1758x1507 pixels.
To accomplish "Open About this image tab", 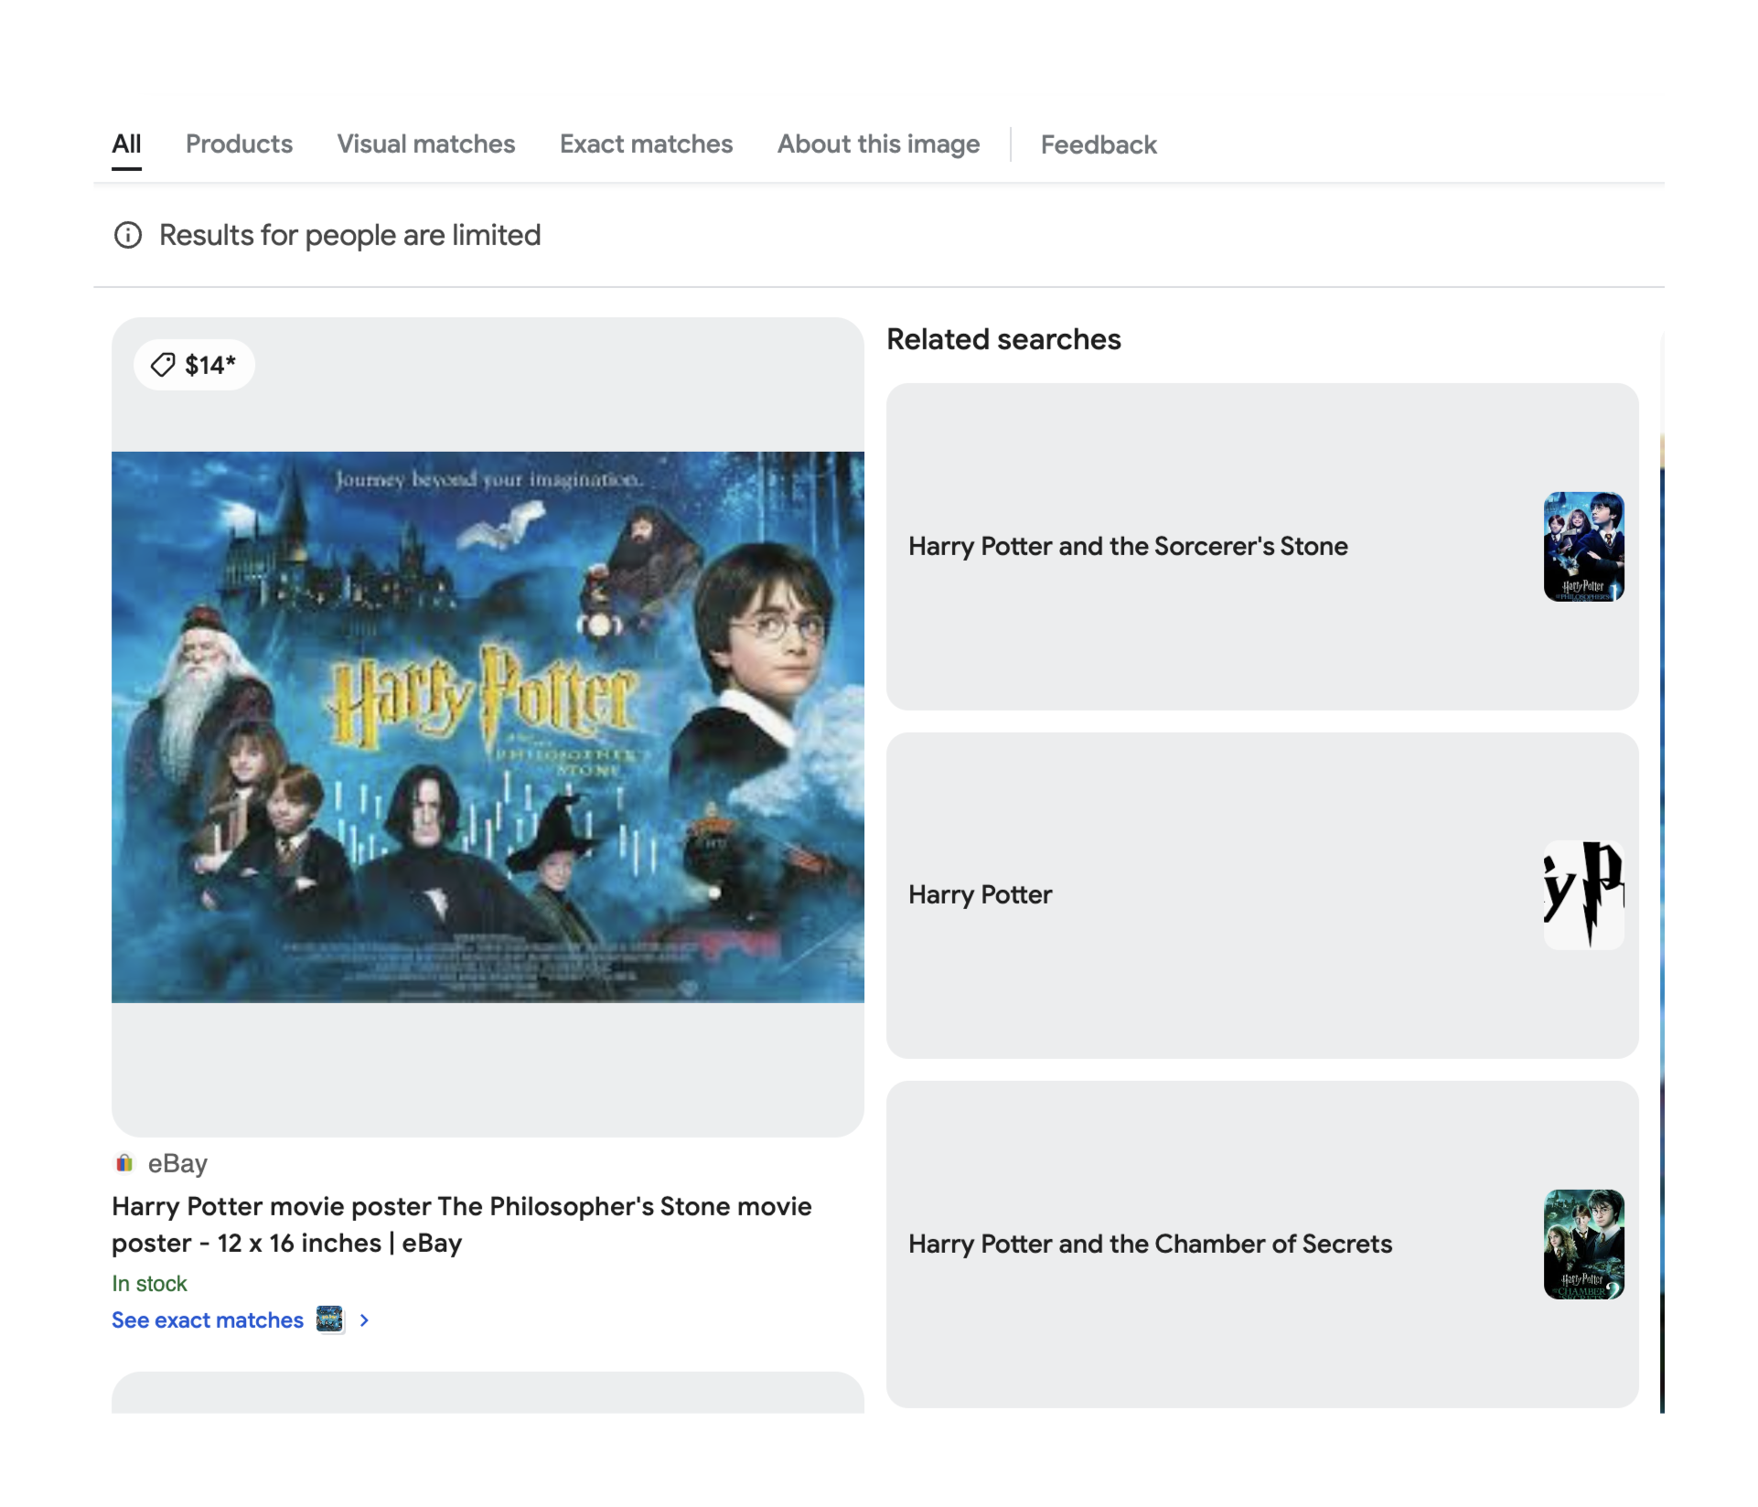I will [x=878, y=144].
